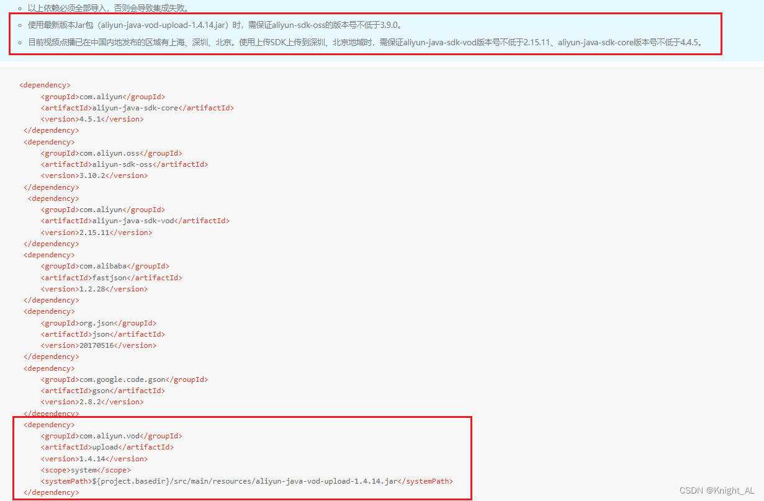Image resolution: width=764 pixels, height=501 pixels.
Task: Select the com.aliyun.oss groupId line
Action: pos(112,153)
